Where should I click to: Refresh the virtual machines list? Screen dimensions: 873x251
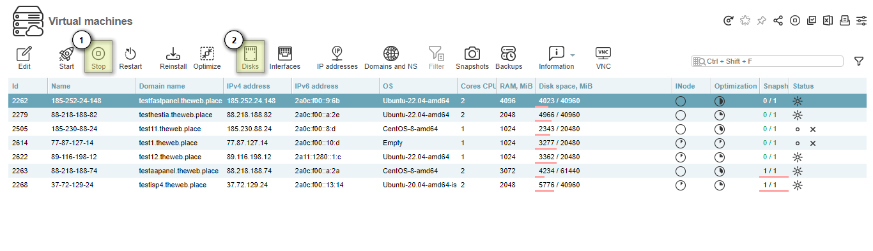tap(728, 21)
